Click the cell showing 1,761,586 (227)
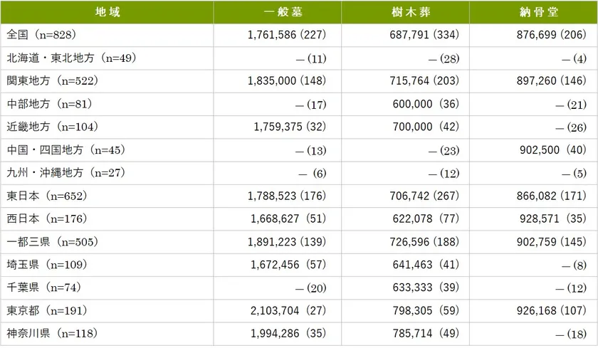The image size is (598, 348). 287,35
